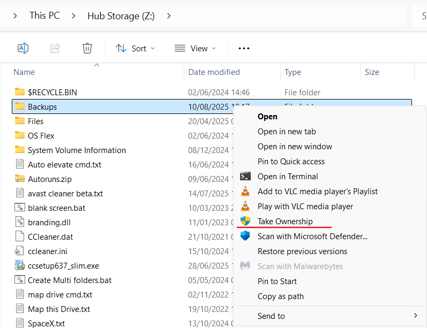Expand chevron after Hub Storage (Z:)
The width and height of the screenshot is (427, 328).
click(169, 16)
